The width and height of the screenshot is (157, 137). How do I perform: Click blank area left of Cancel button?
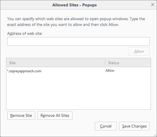(50, 126)
